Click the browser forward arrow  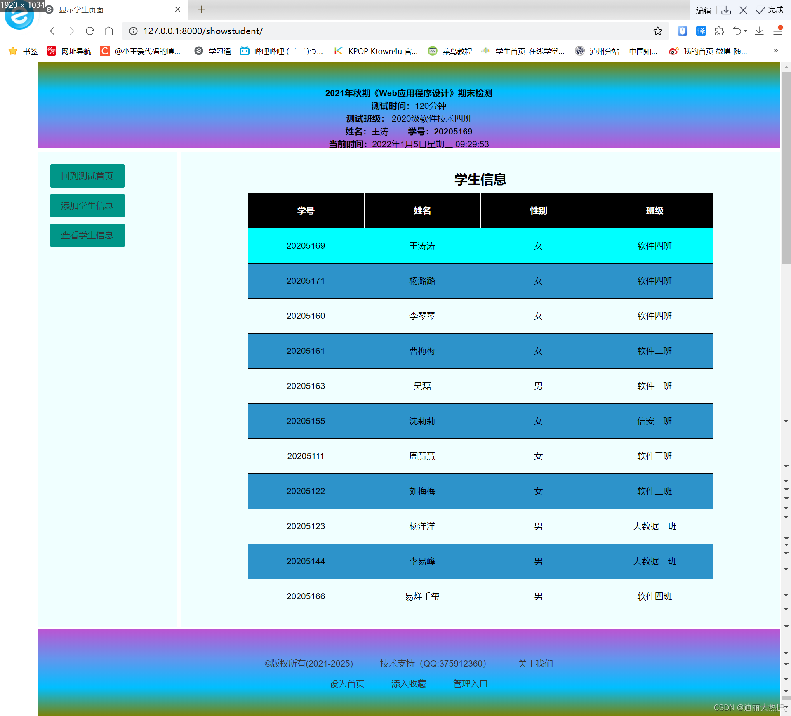pos(71,31)
